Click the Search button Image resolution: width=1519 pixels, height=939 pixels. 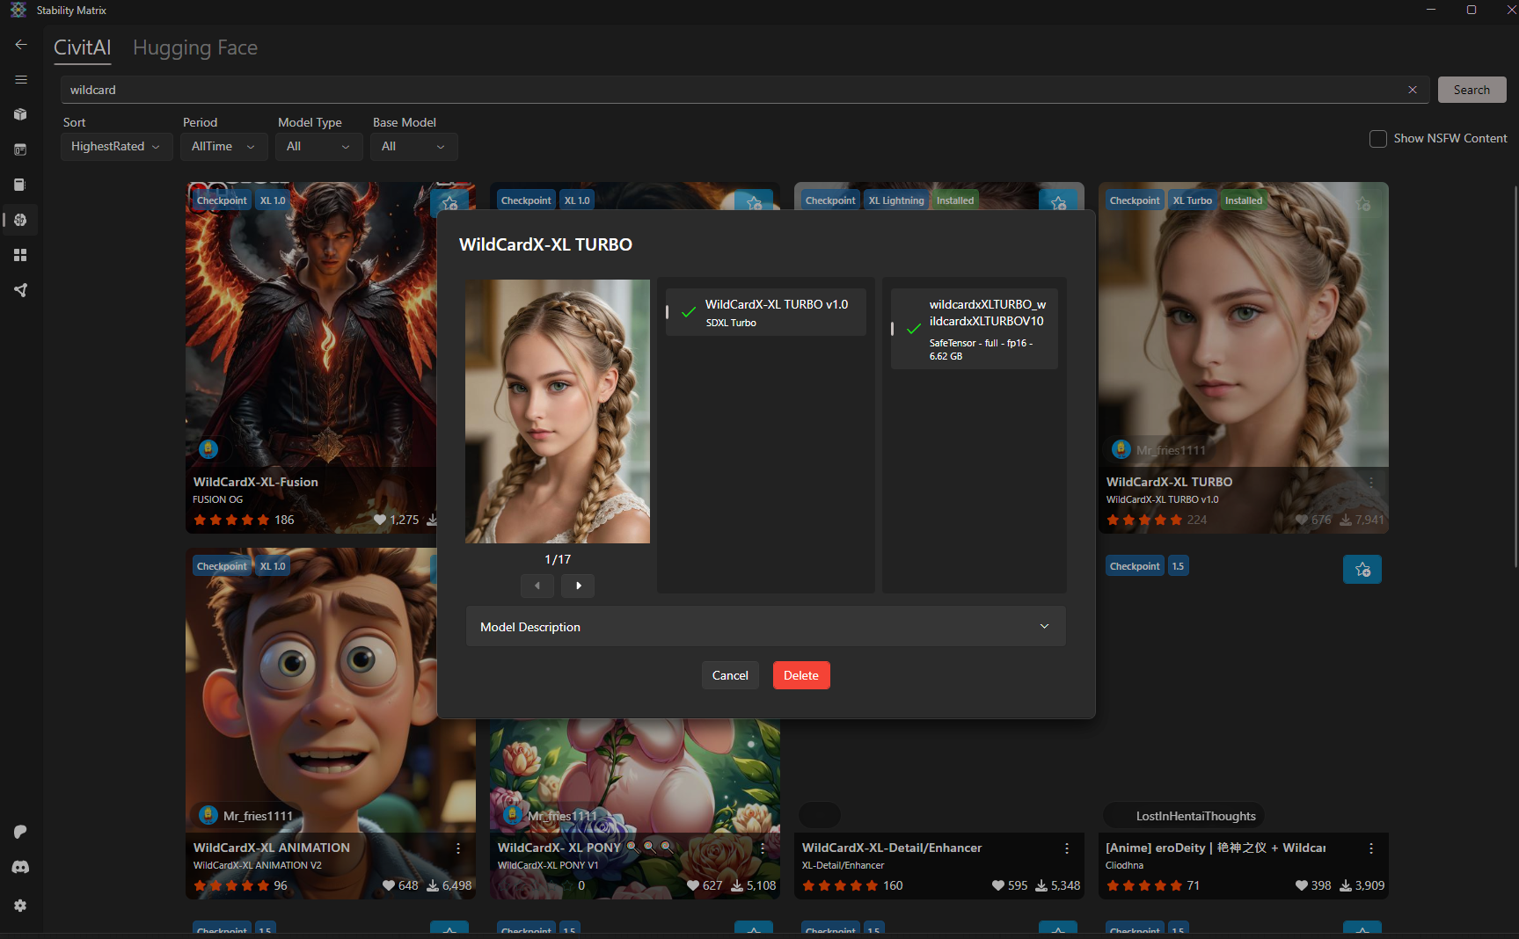1472,90
